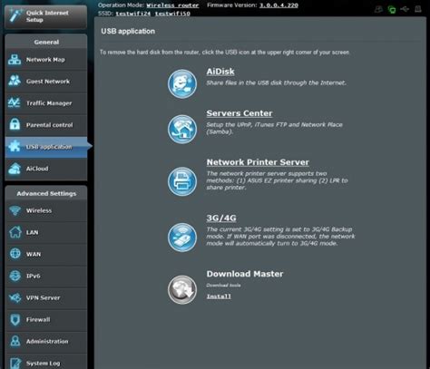Open the Servers Center link
This screenshot has width=430, height=369.
[239, 113]
